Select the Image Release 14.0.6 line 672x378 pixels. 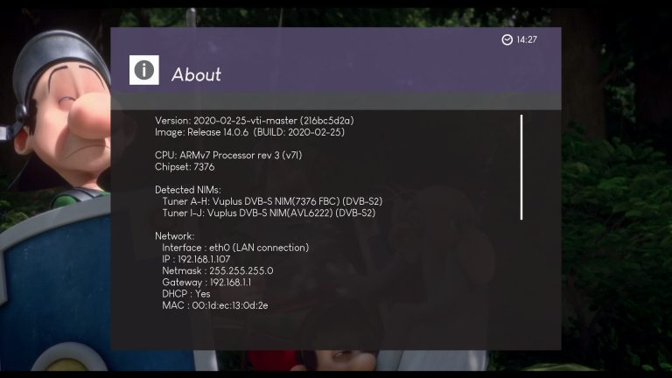coord(250,132)
